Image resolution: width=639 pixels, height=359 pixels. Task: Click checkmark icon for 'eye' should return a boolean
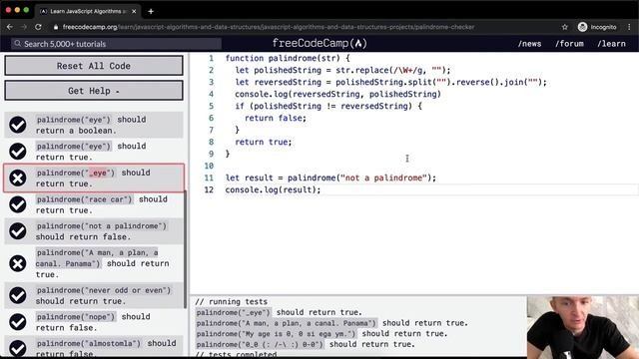pos(18,125)
